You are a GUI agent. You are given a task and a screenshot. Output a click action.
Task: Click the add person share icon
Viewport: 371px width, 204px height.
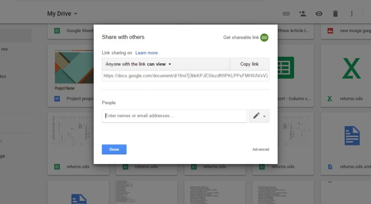302,14
